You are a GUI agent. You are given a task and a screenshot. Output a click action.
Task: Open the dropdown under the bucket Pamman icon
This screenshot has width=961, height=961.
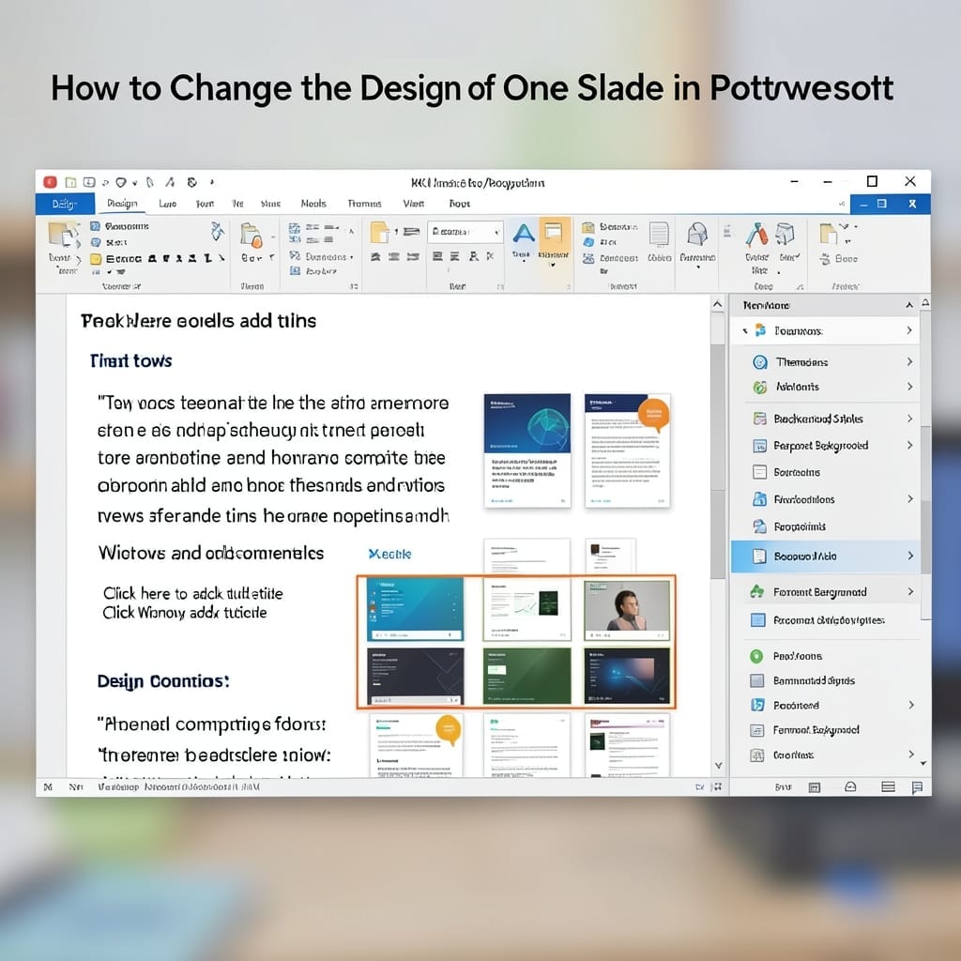point(697,267)
